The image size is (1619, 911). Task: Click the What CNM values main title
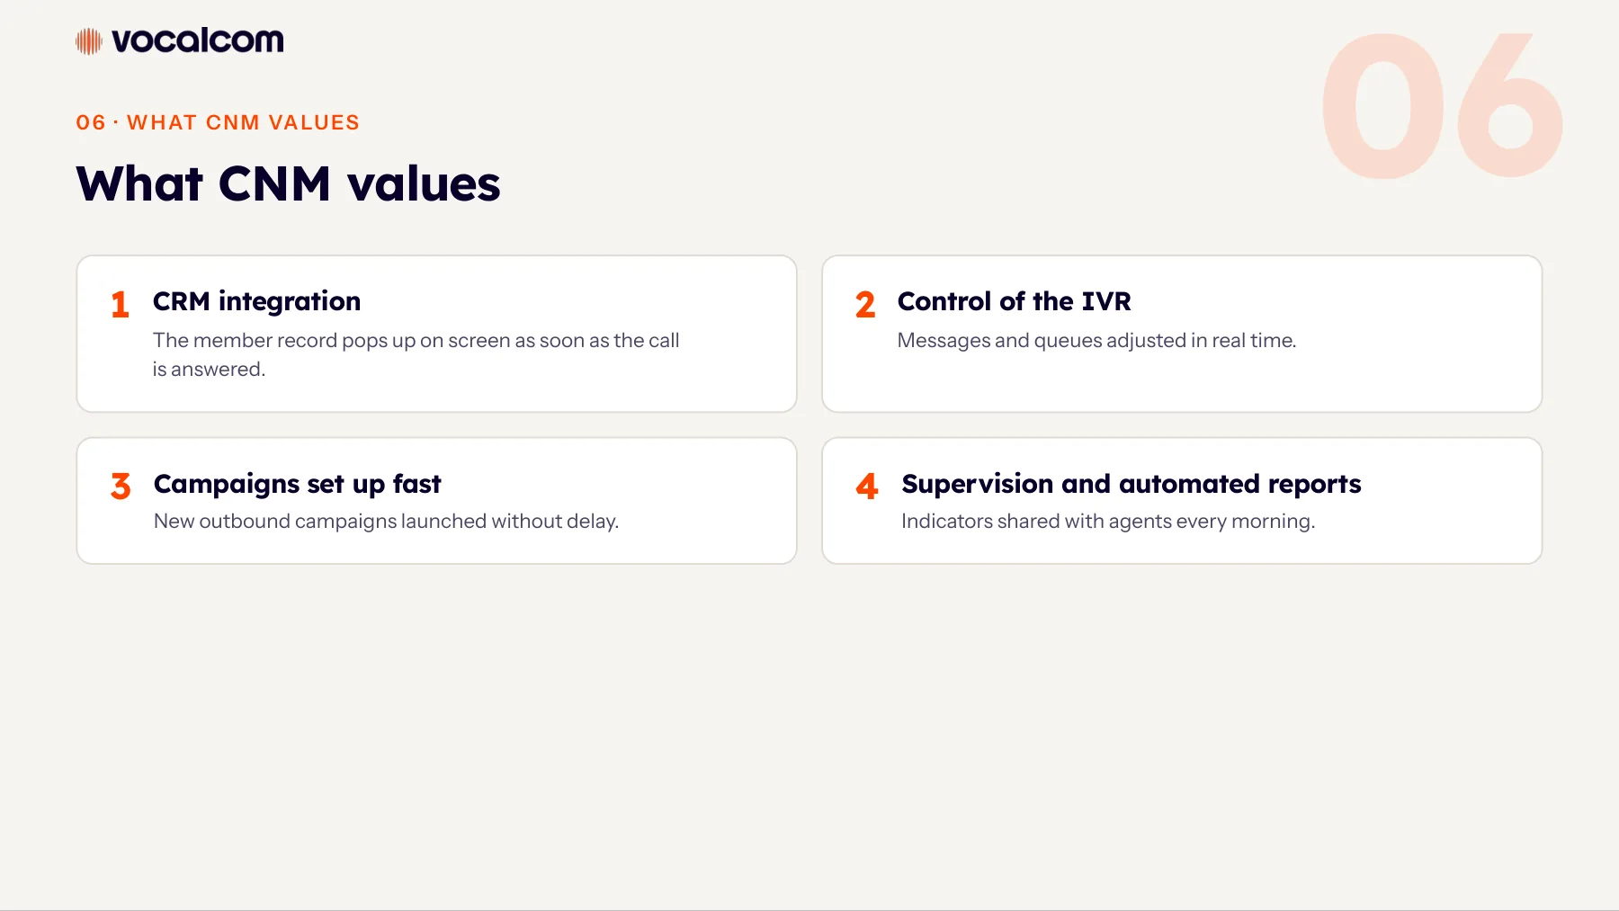tap(288, 184)
